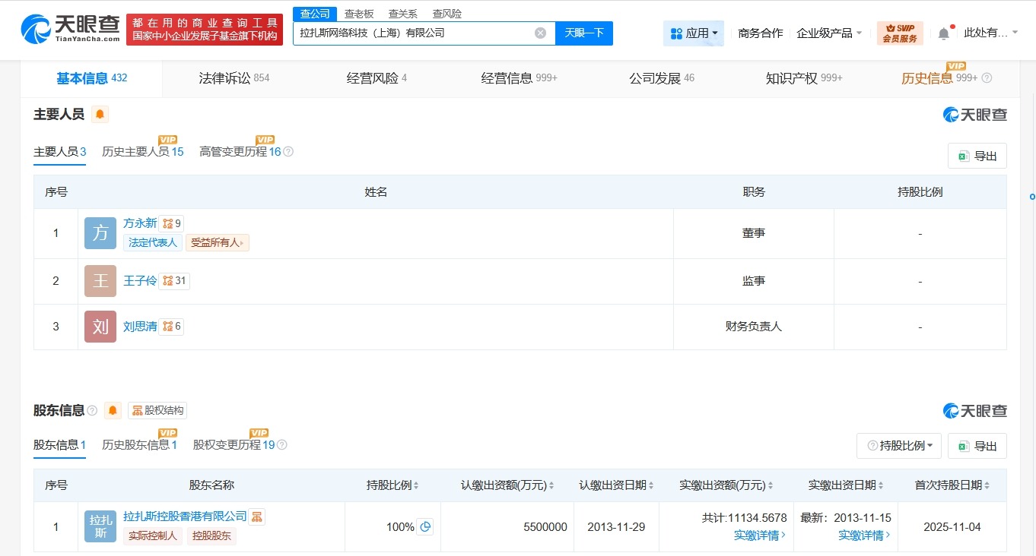The image size is (1036, 556).
Task: Click the alert bell beside 主要人员 heading
Action: pos(99,113)
